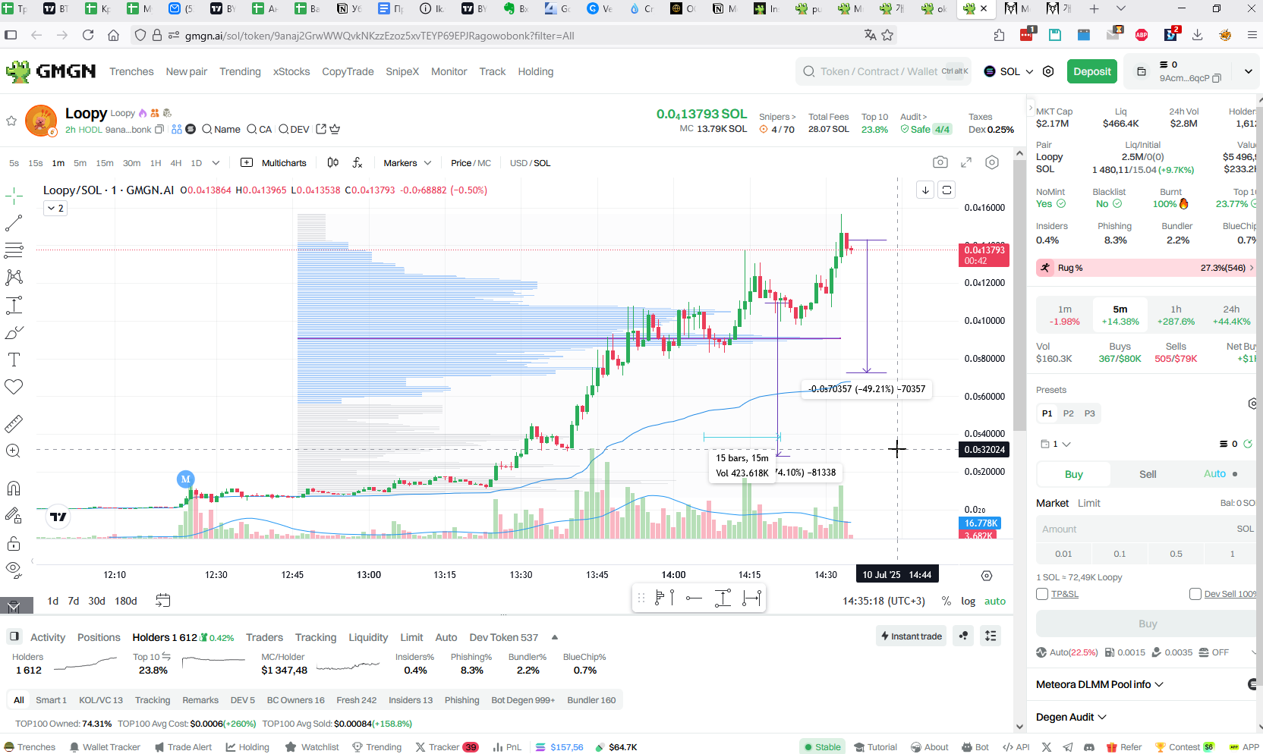Click the Instant trade button
Viewport: 1263px width, 754px height.
point(911,636)
